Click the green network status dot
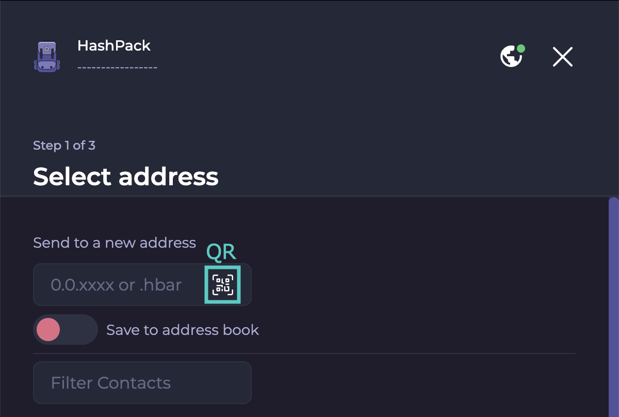The image size is (619, 417). [x=521, y=49]
